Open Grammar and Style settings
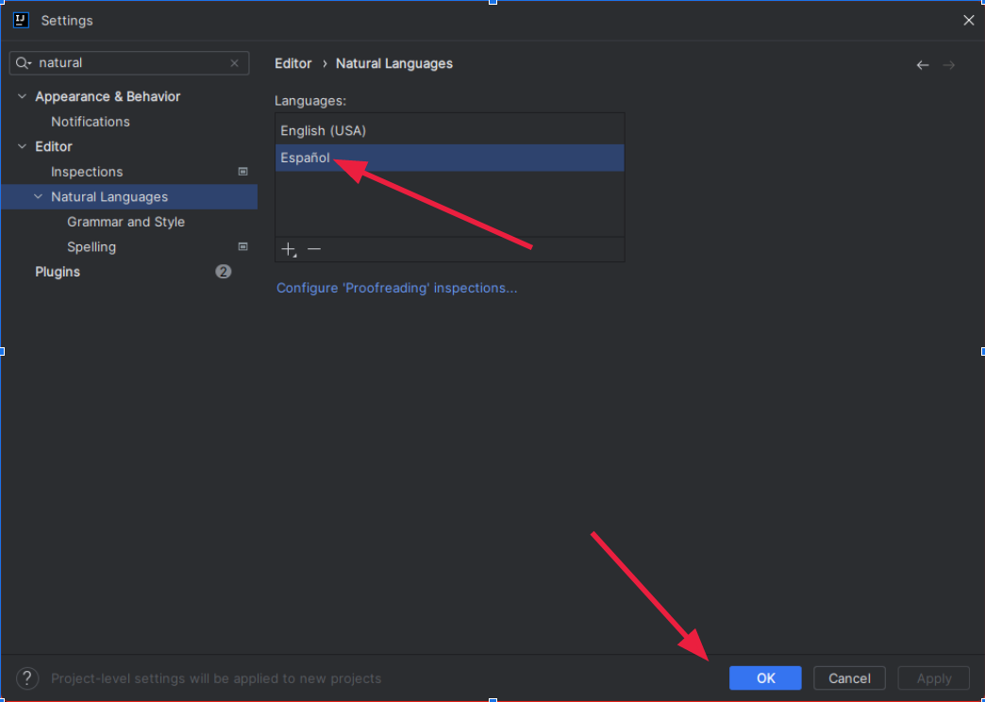 [x=125, y=222]
